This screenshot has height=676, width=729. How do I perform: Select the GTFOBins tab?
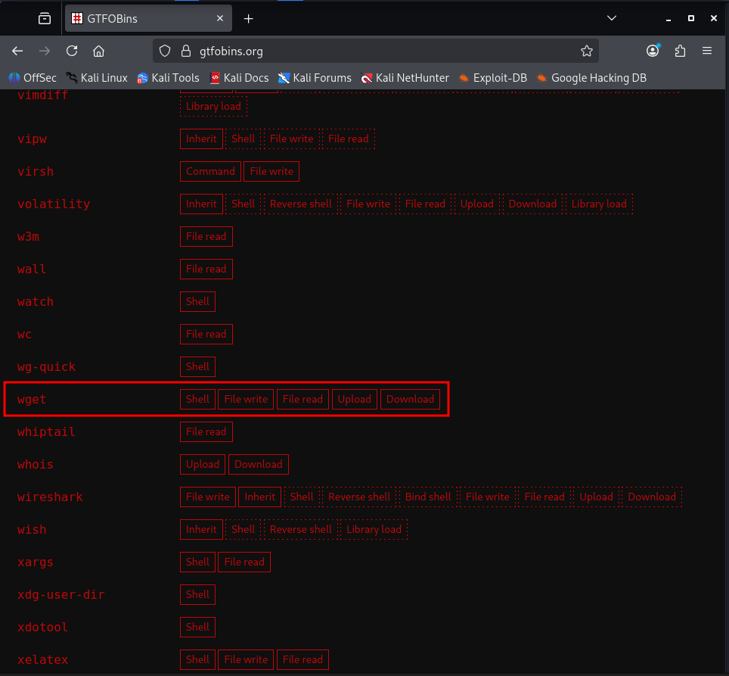tap(148, 19)
